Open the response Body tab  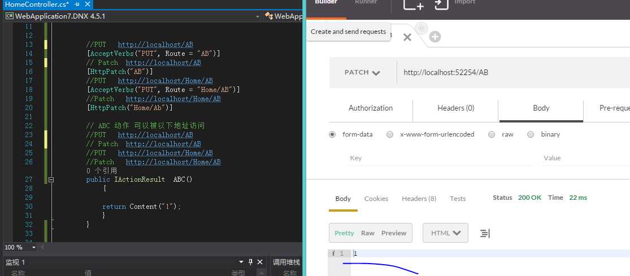[343, 199]
